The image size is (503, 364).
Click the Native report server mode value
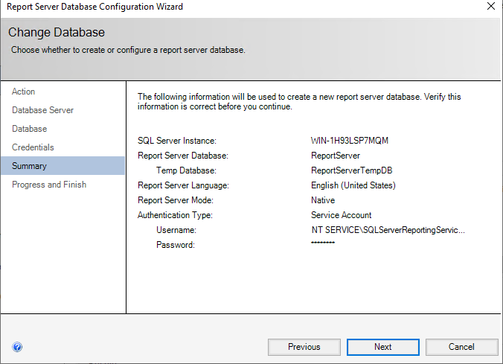tap(323, 200)
